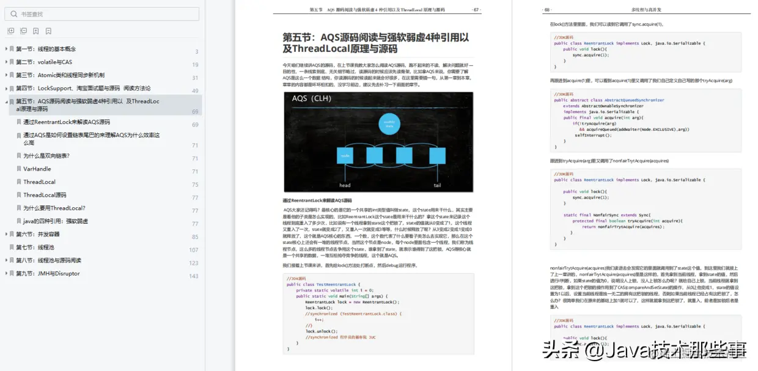Expand the 第一节:线程的基本概念 bookmark
Image resolution: width=758 pixels, height=371 pixels.
[x=6, y=49]
